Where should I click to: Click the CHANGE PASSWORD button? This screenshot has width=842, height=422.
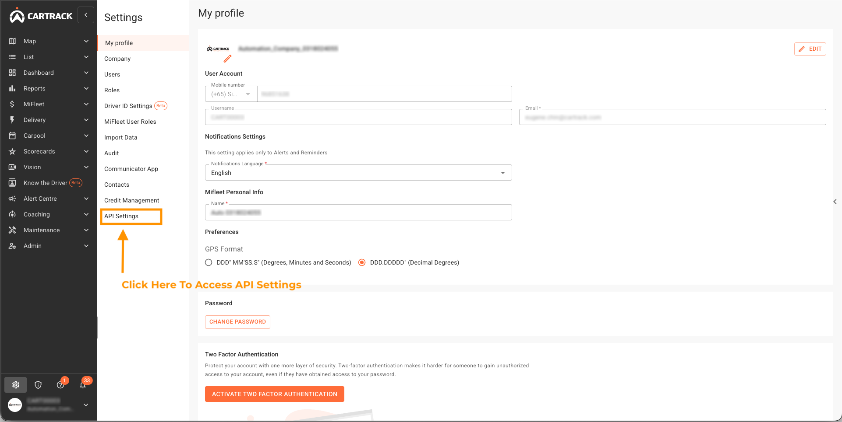coord(237,322)
